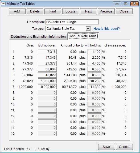Edit the 8.800 percent rate field
This screenshot has width=140, height=153.
(x=94, y=75)
